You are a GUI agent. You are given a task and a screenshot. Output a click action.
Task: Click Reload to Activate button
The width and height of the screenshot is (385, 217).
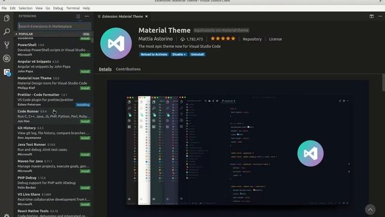pyautogui.click(x=154, y=54)
